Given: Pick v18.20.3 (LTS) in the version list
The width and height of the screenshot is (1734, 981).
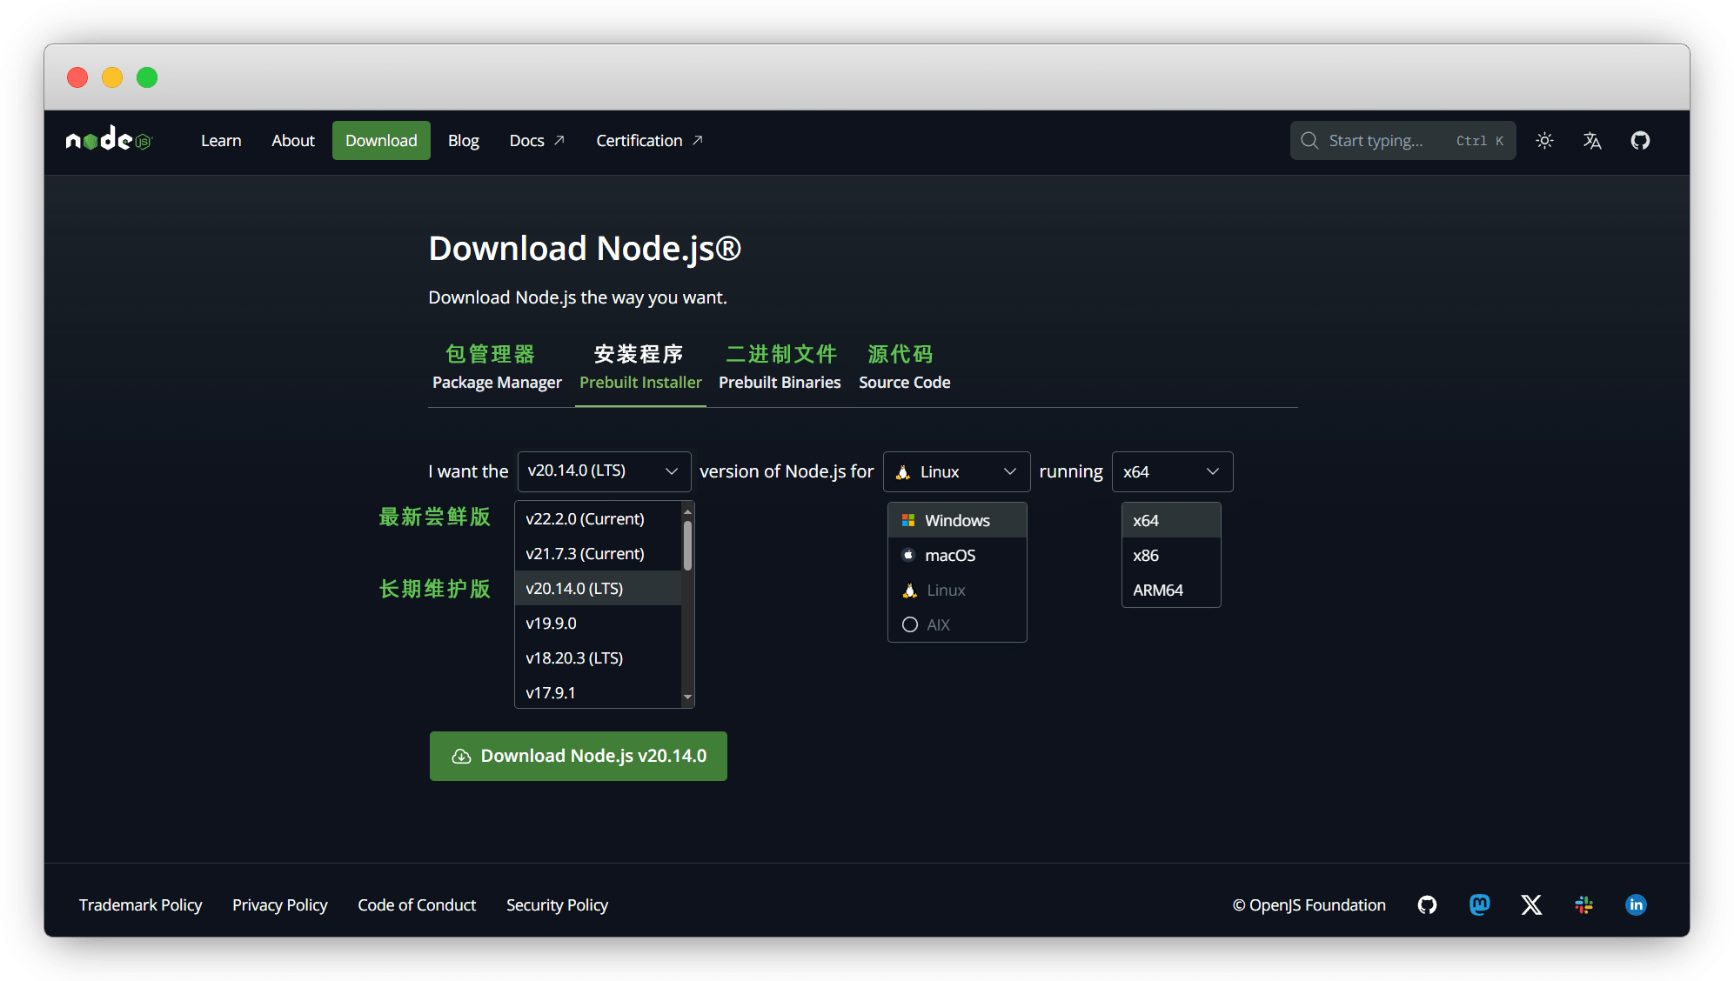Looking at the screenshot, I should point(598,657).
